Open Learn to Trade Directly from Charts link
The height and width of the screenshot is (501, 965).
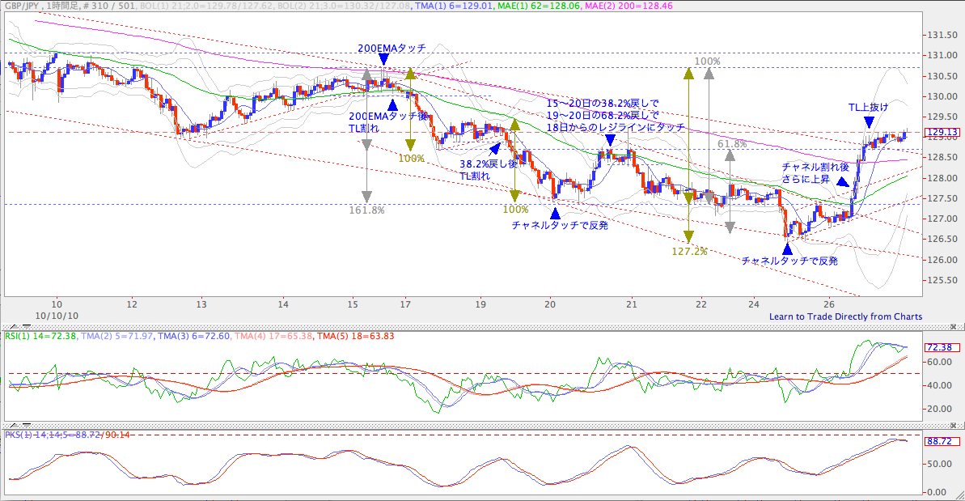pyautogui.click(x=845, y=316)
